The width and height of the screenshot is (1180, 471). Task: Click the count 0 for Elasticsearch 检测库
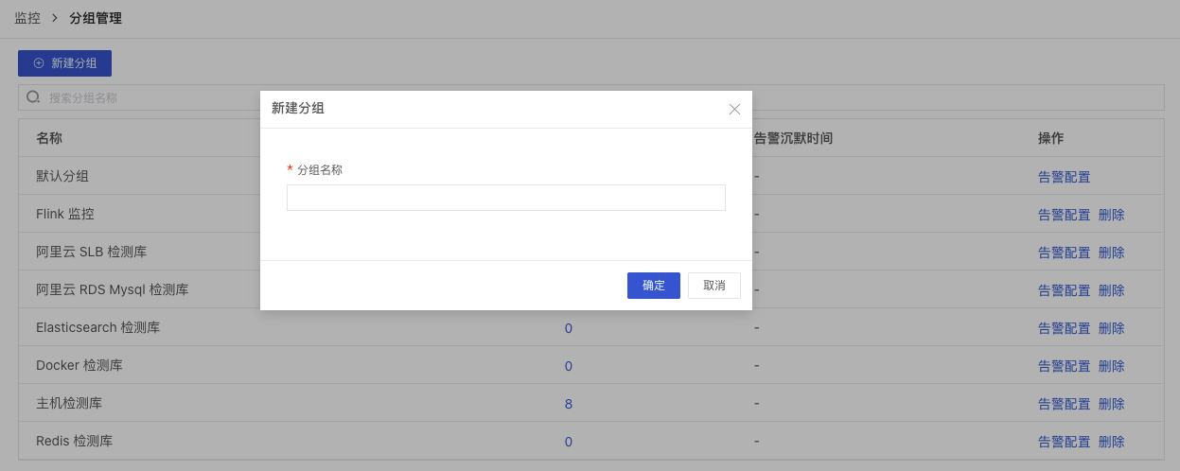(x=569, y=328)
